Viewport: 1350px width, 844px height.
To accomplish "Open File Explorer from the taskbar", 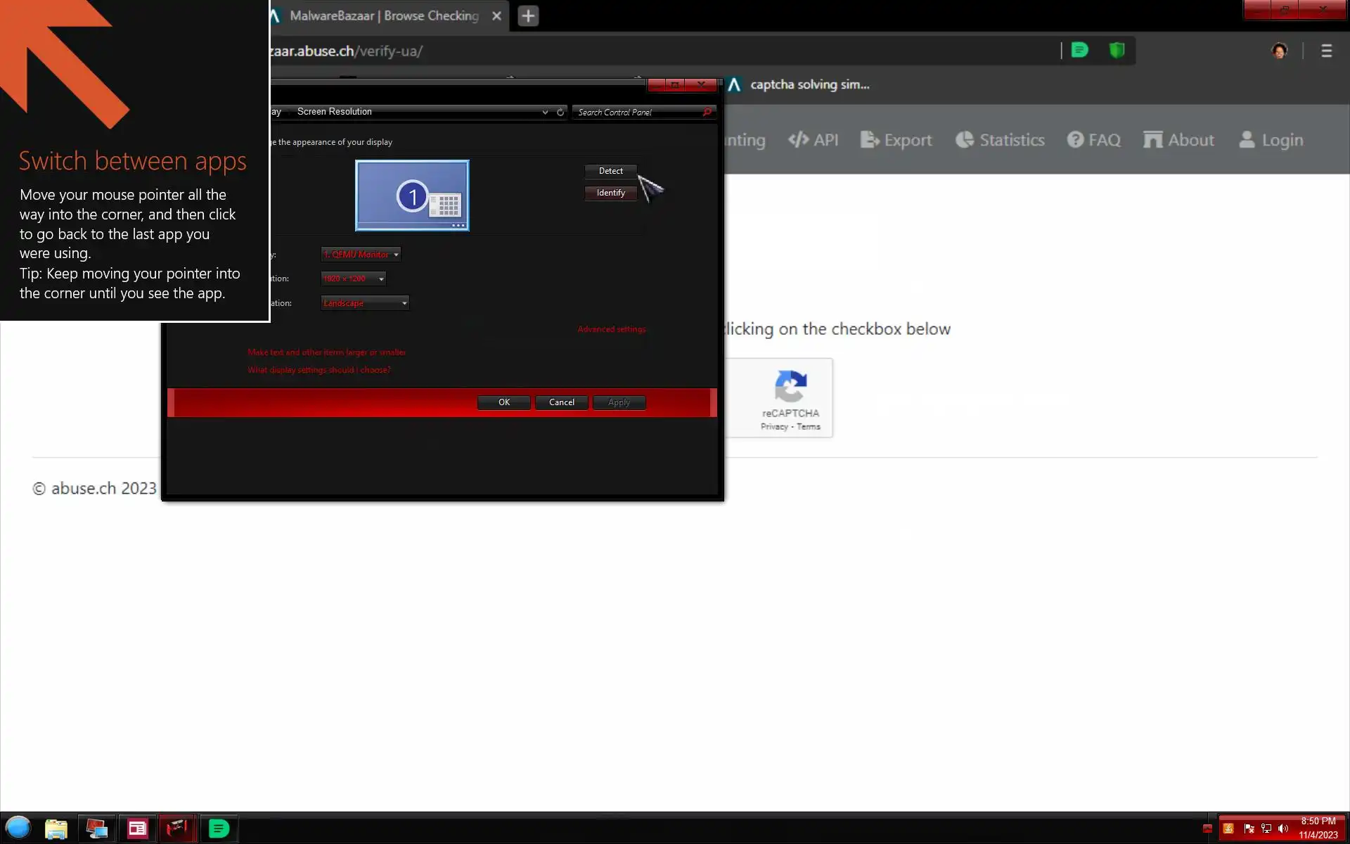I will point(56,829).
